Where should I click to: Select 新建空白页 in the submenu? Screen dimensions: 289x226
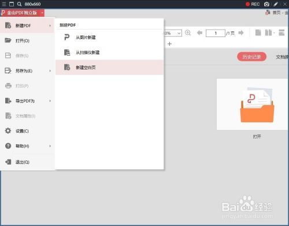click(109, 67)
